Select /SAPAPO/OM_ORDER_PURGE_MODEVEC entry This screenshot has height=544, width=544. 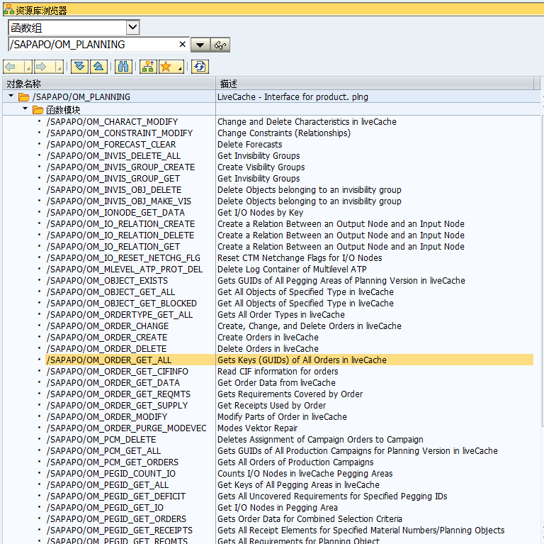point(127,428)
